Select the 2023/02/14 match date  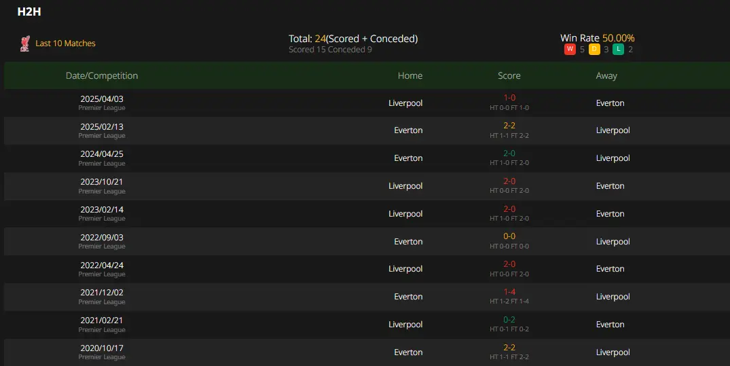(x=101, y=210)
